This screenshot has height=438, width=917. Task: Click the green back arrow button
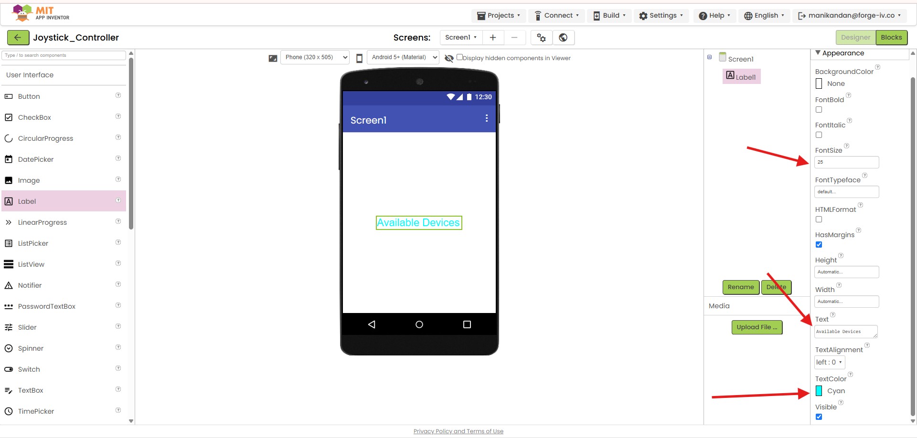tap(18, 37)
